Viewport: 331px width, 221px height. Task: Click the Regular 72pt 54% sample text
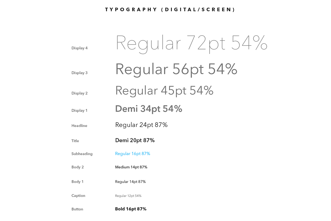pos(191,43)
